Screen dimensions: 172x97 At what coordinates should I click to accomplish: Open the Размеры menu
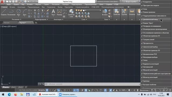(66, 5)
